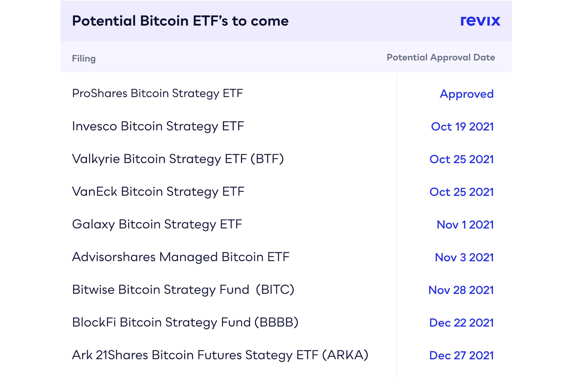The height and width of the screenshot is (378, 567).
Task: Select VanEck Bitcoin Strategy ETF
Action: pos(158,192)
